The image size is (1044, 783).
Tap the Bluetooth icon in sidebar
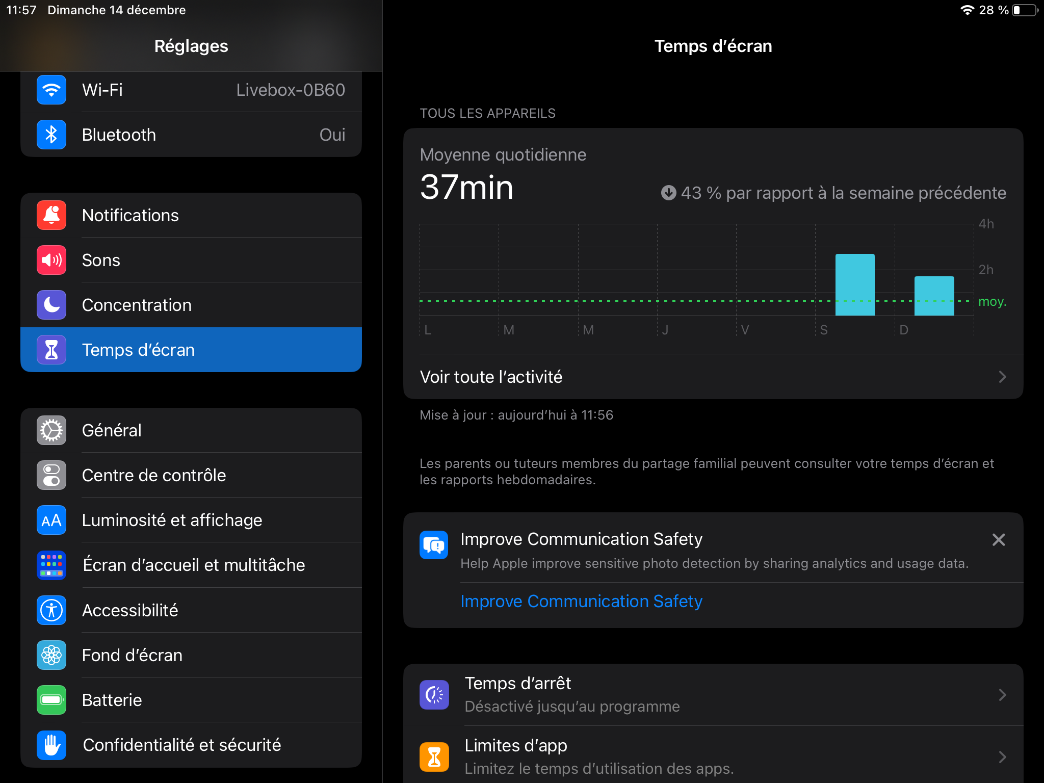pos(51,135)
